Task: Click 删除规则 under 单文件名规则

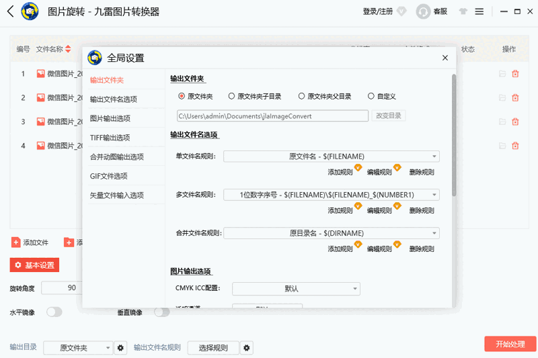Action: tap(422, 172)
